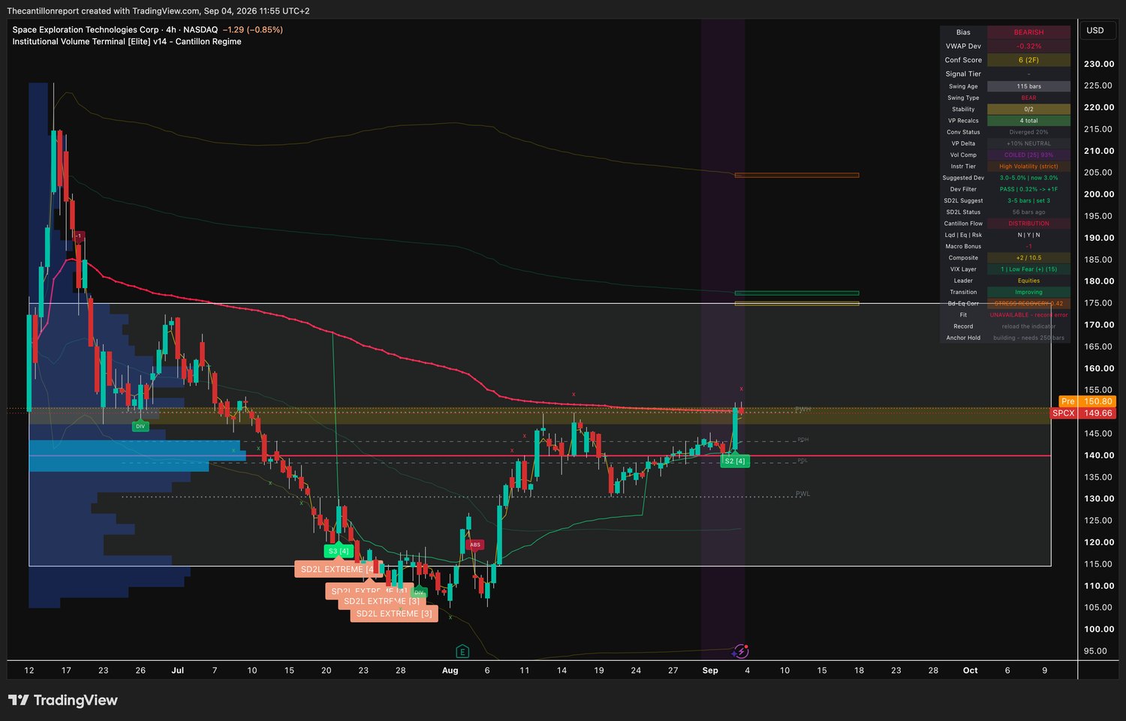The width and height of the screenshot is (1126, 721).
Task: Click the N | Y | N value
Action: point(1028,235)
